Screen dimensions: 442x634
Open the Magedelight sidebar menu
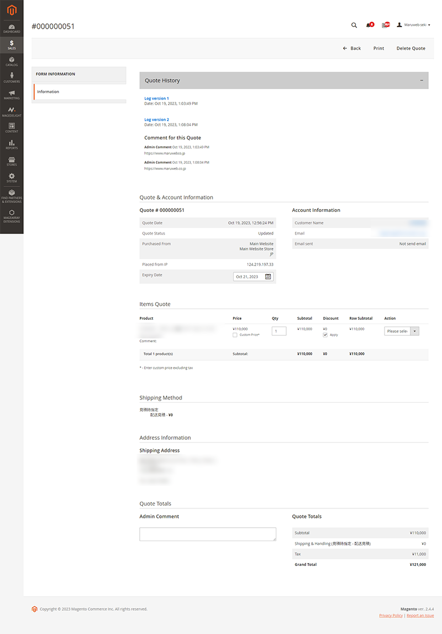[x=12, y=112]
